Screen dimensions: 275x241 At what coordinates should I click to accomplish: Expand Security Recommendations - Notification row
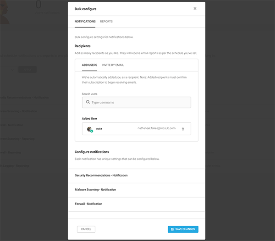pos(137,175)
